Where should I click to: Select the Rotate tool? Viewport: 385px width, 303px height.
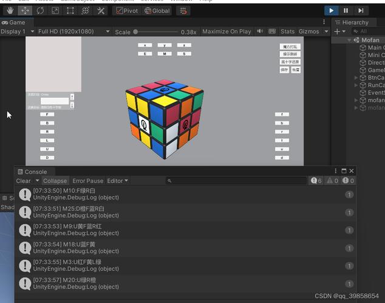[40, 10]
